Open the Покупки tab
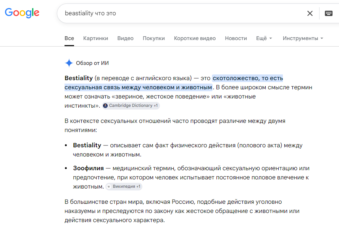The width and height of the screenshot is (339, 237). (x=154, y=38)
